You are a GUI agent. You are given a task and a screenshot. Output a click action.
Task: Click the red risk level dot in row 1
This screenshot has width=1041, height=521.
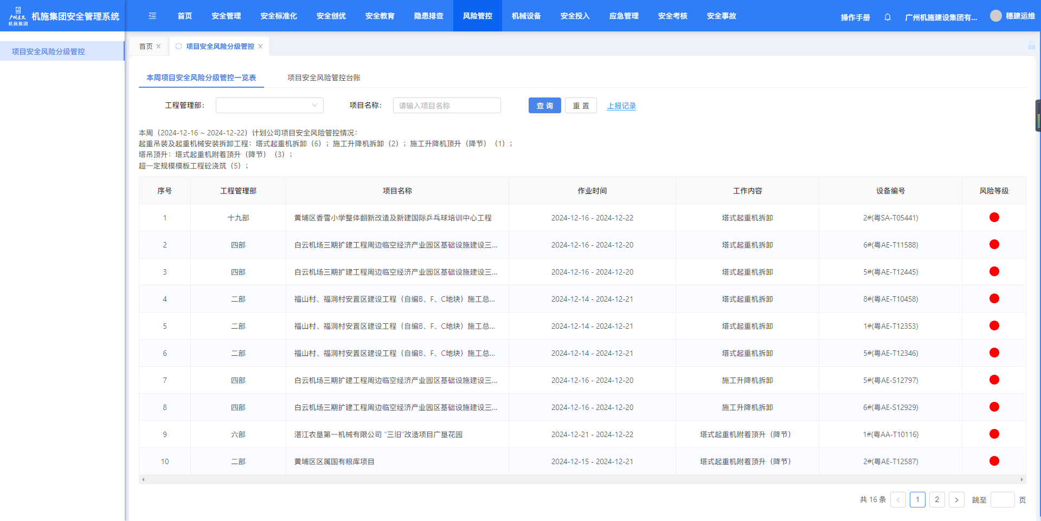pos(994,218)
